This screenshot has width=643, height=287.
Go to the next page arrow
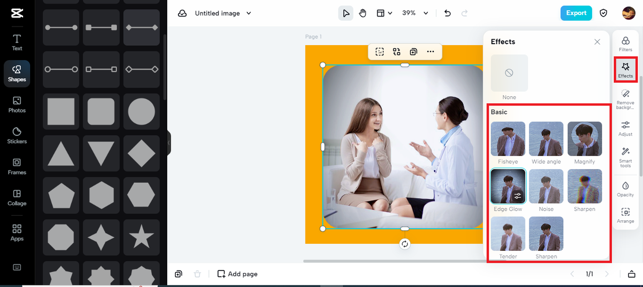tap(607, 274)
